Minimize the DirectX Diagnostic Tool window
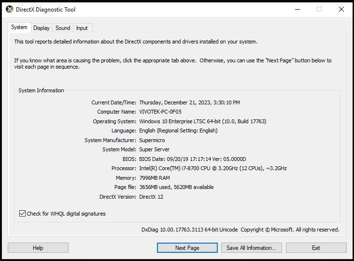Image resolution: width=354 pixels, height=261 pixels. tap(297, 10)
